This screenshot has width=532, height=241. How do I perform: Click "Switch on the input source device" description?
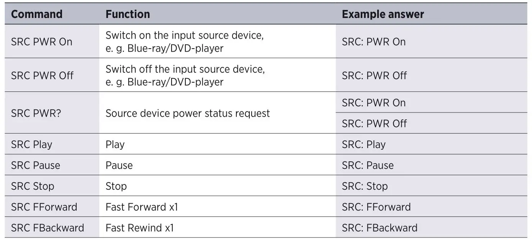185,36
